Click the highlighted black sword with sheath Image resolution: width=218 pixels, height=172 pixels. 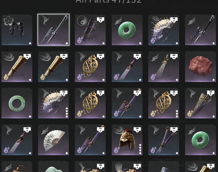pos(53,30)
